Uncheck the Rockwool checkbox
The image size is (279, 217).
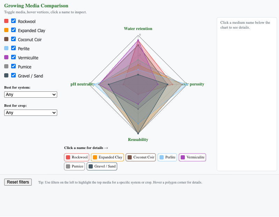pos(13,21)
